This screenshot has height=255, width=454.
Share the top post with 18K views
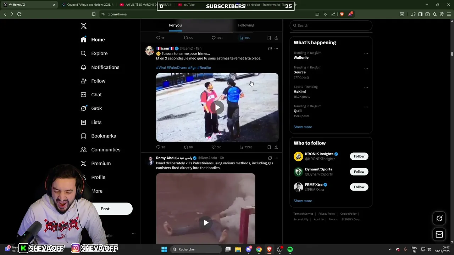(x=276, y=38)
